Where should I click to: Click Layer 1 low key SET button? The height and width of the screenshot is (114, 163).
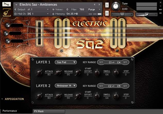(x=101, y=62)
